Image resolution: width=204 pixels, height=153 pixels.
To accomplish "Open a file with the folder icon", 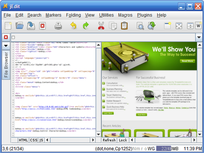I will [19, 25].
